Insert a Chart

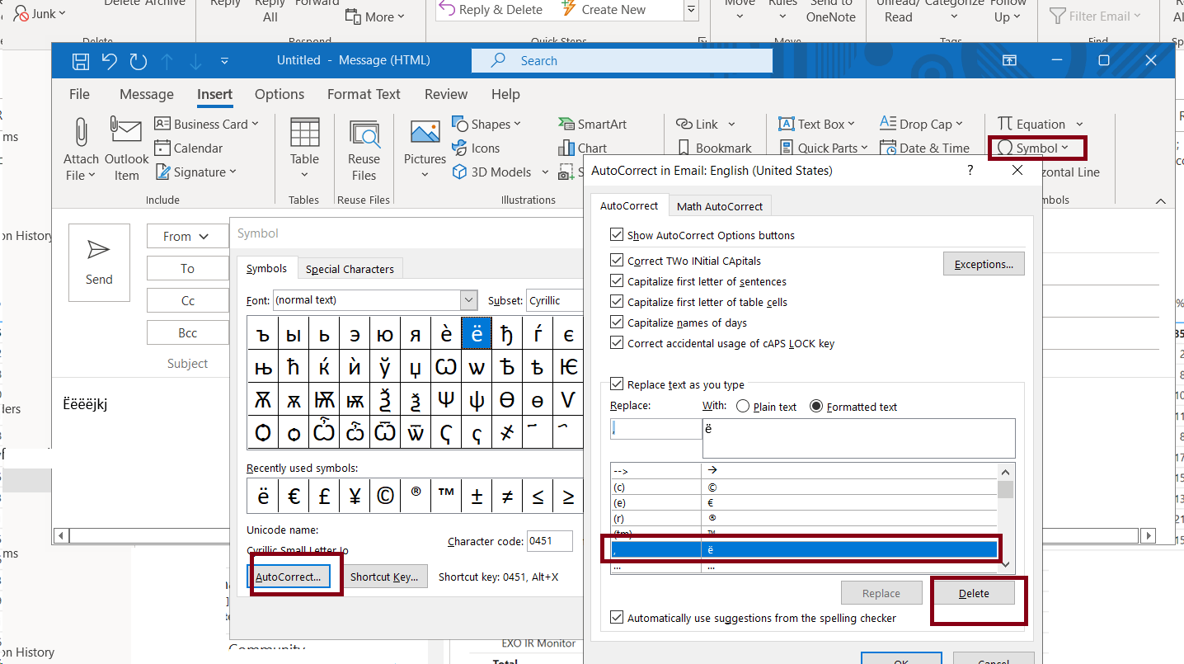click(582, 148)
